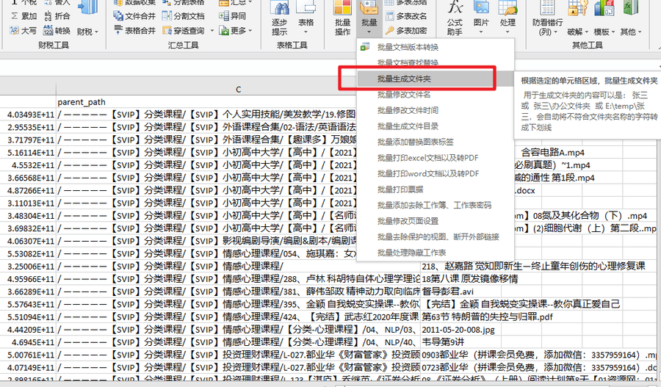Screen dimensions: 661x387
Task: Click cell with value 5.16114E+11
Action: tap(28, 153)
